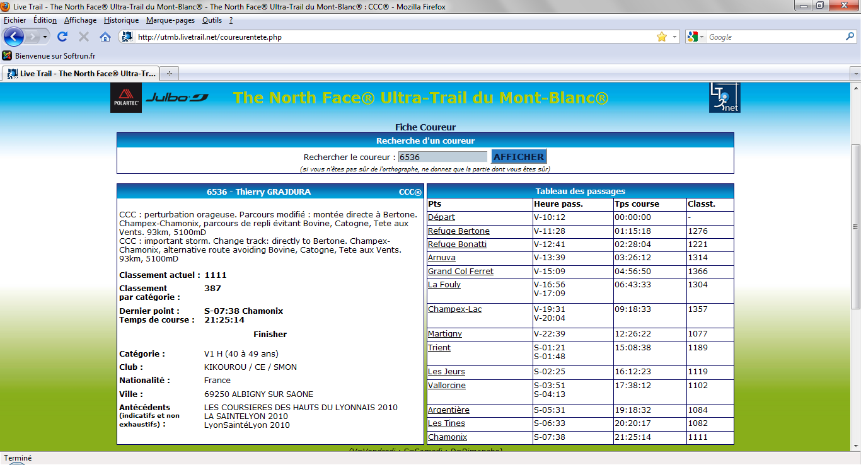Click the Finisher status text
The width and height of the screenshot is (861, 465).
click(270, 335)
